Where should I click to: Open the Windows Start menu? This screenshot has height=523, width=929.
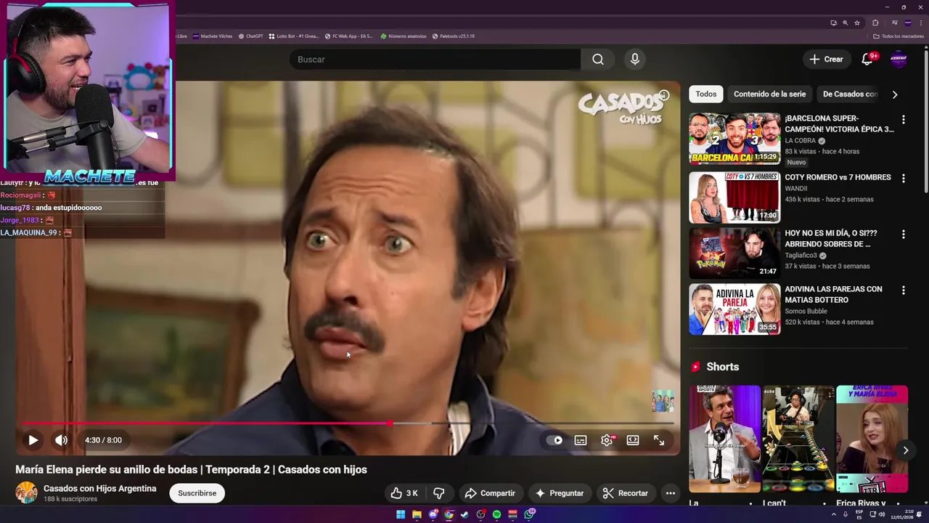coord(401,514)
